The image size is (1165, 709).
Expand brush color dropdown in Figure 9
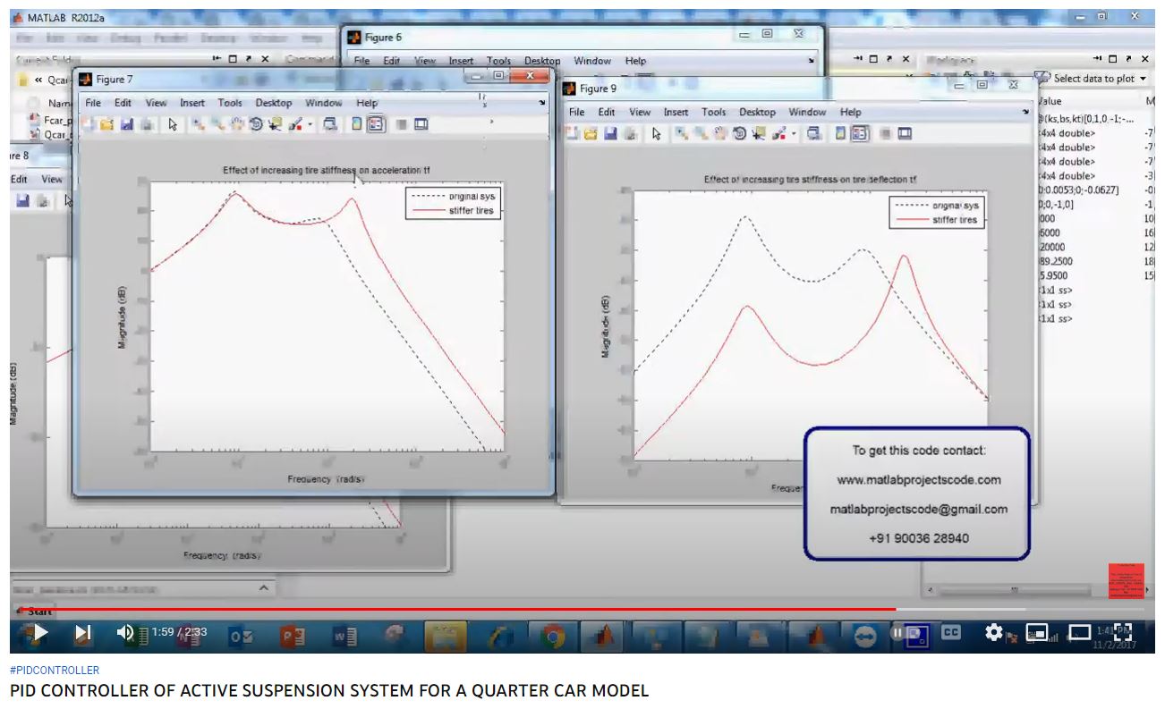794,134
